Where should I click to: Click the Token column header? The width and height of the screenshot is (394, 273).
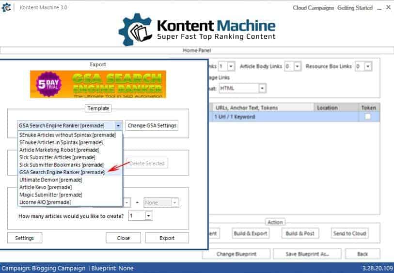[369, 107]
